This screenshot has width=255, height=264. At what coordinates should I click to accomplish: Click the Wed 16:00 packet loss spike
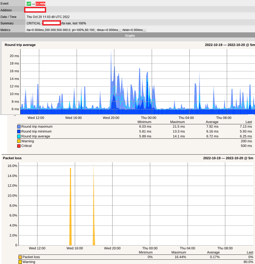click(x=70, y=205)
